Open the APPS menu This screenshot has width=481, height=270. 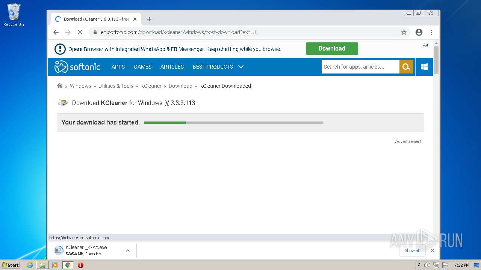point(118,67)
